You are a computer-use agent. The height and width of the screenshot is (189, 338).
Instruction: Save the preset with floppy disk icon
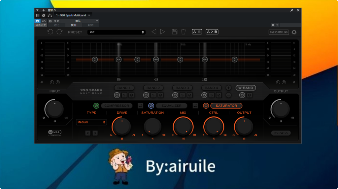coord(175,32)
